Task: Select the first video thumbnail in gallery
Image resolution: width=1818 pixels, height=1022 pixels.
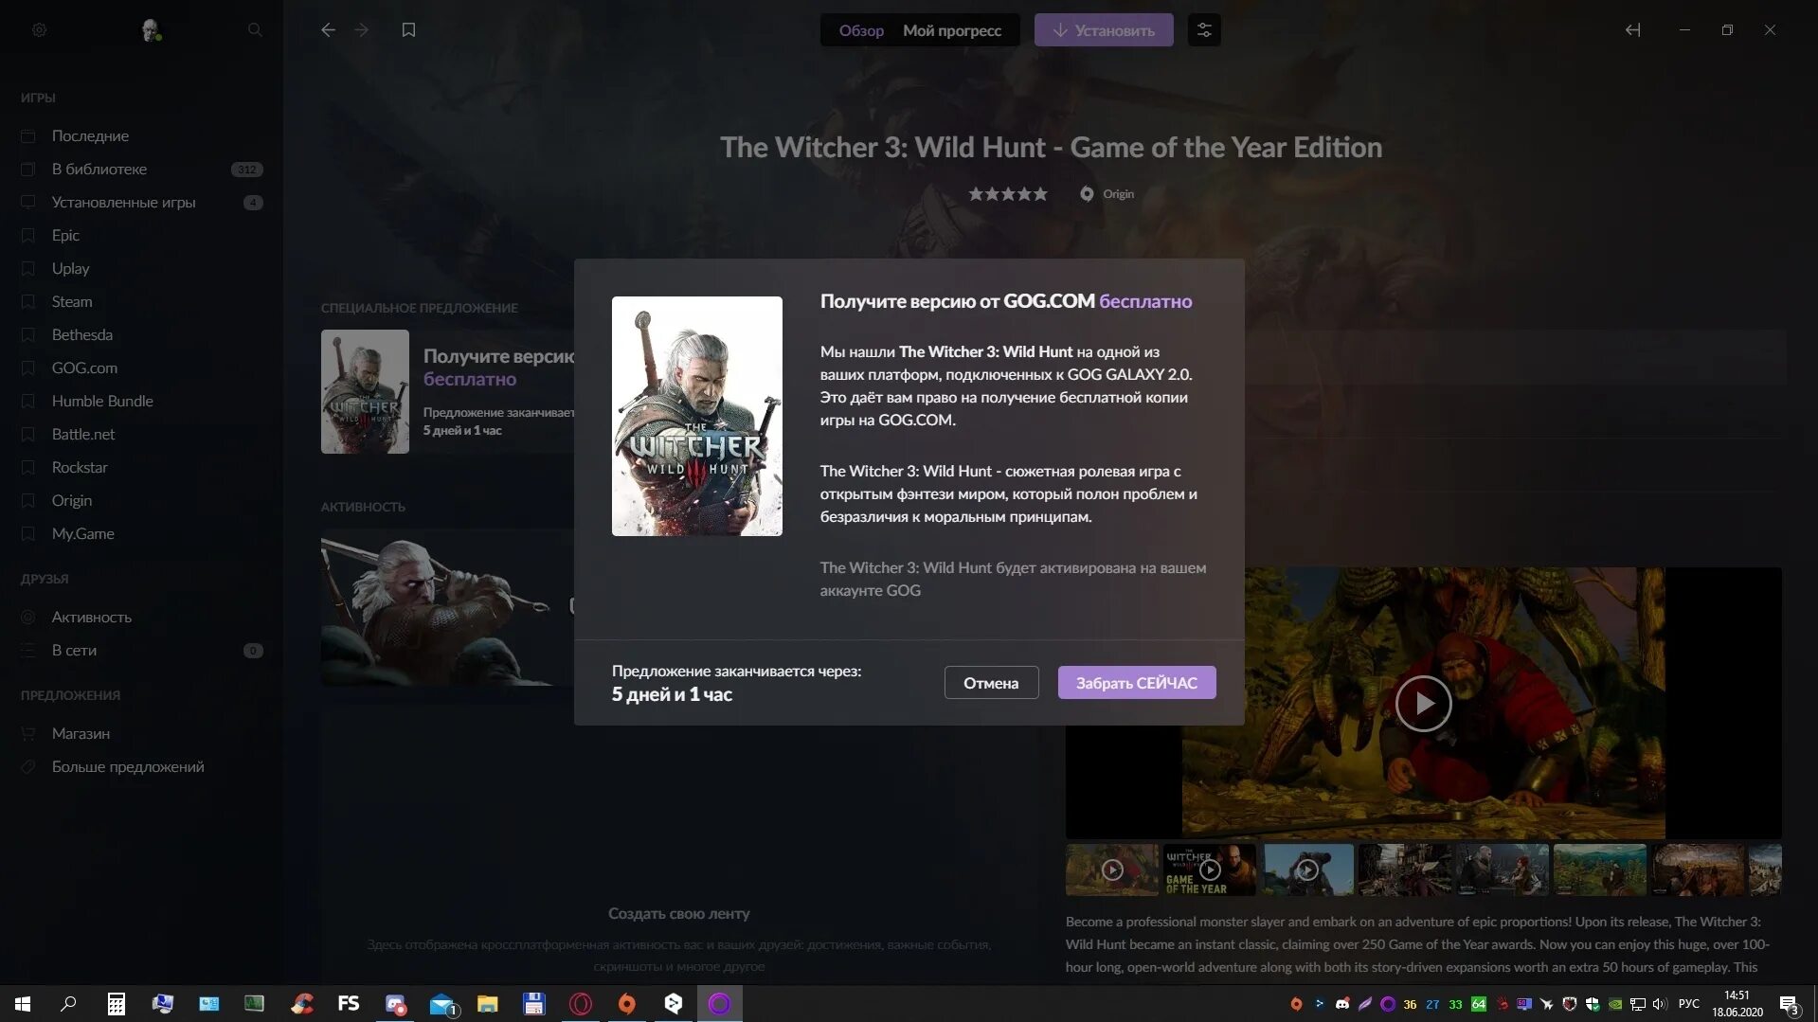Action: (1112, 870)
